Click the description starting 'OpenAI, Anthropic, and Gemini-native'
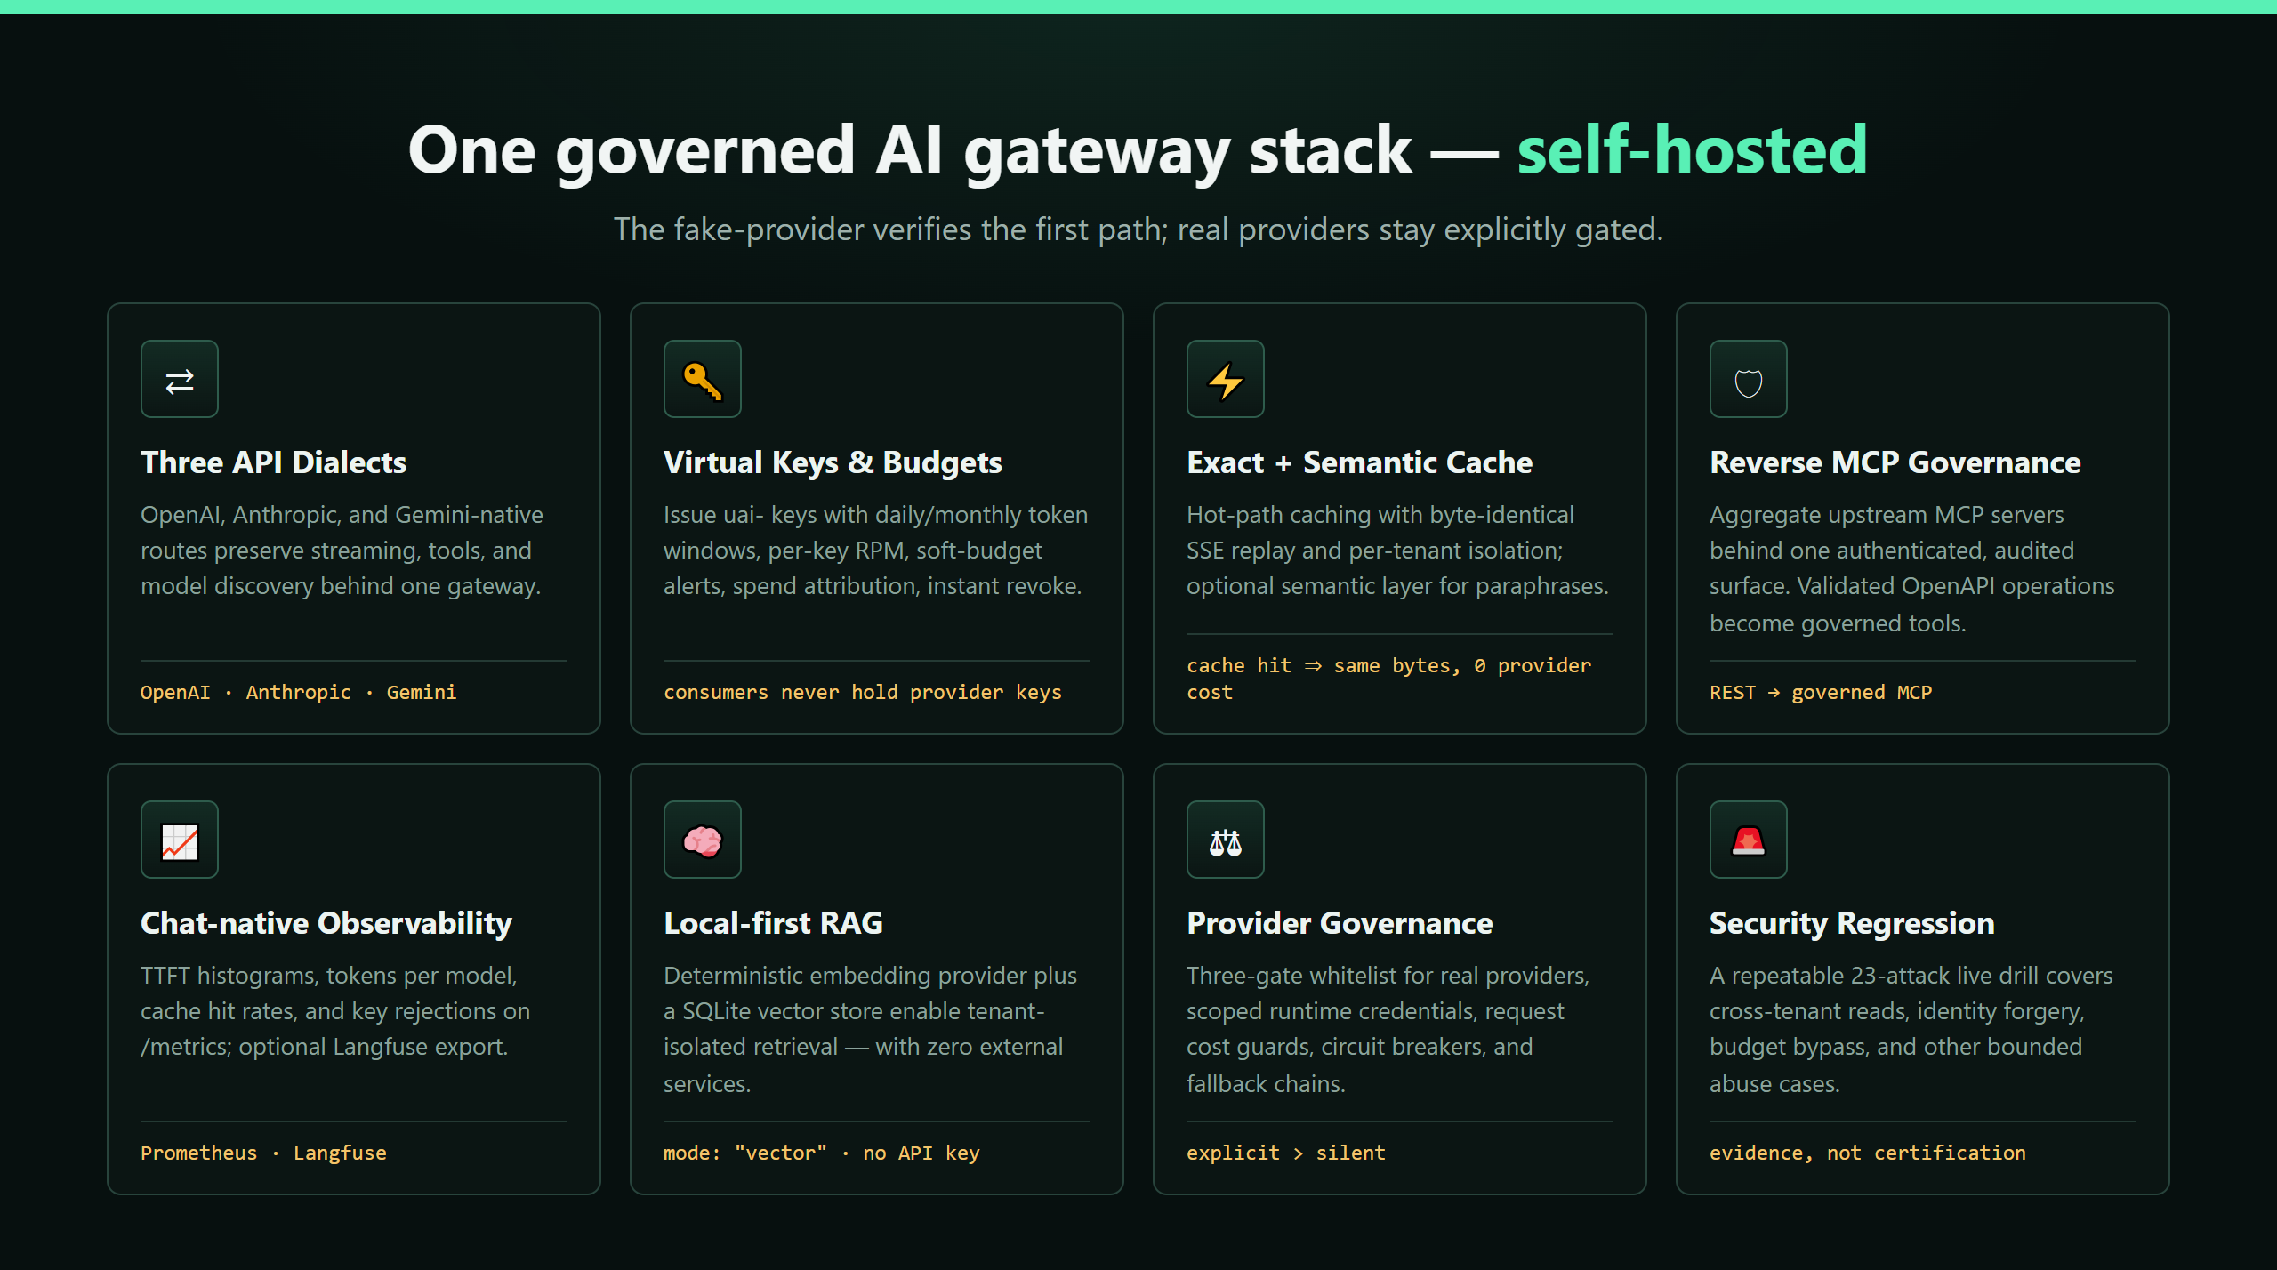Viewport: 2277px width, 1270px height. click(x=342, y=551)
